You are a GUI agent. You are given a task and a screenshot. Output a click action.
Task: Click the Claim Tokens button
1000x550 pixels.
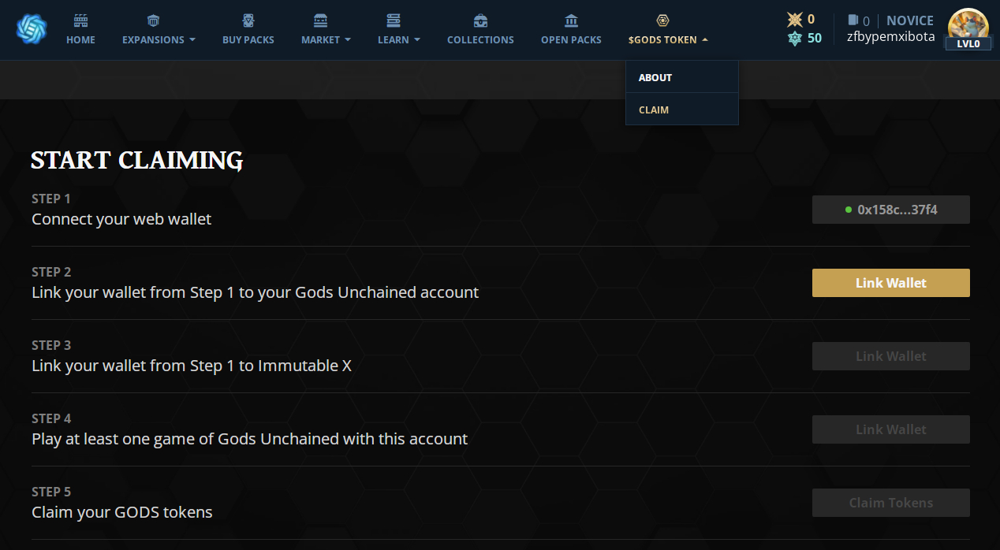891,503
